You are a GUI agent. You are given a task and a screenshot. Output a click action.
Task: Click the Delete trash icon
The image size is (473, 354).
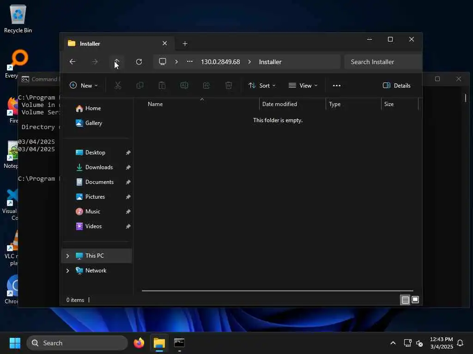[x=229, y=85]
